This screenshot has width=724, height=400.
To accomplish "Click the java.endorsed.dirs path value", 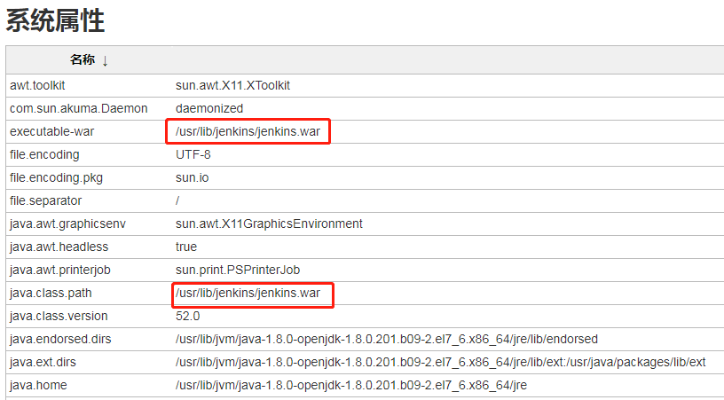I will point(387,339).
